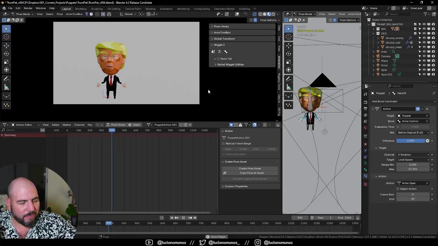
Task: Pause the animation playback
Action: [183, 218]
